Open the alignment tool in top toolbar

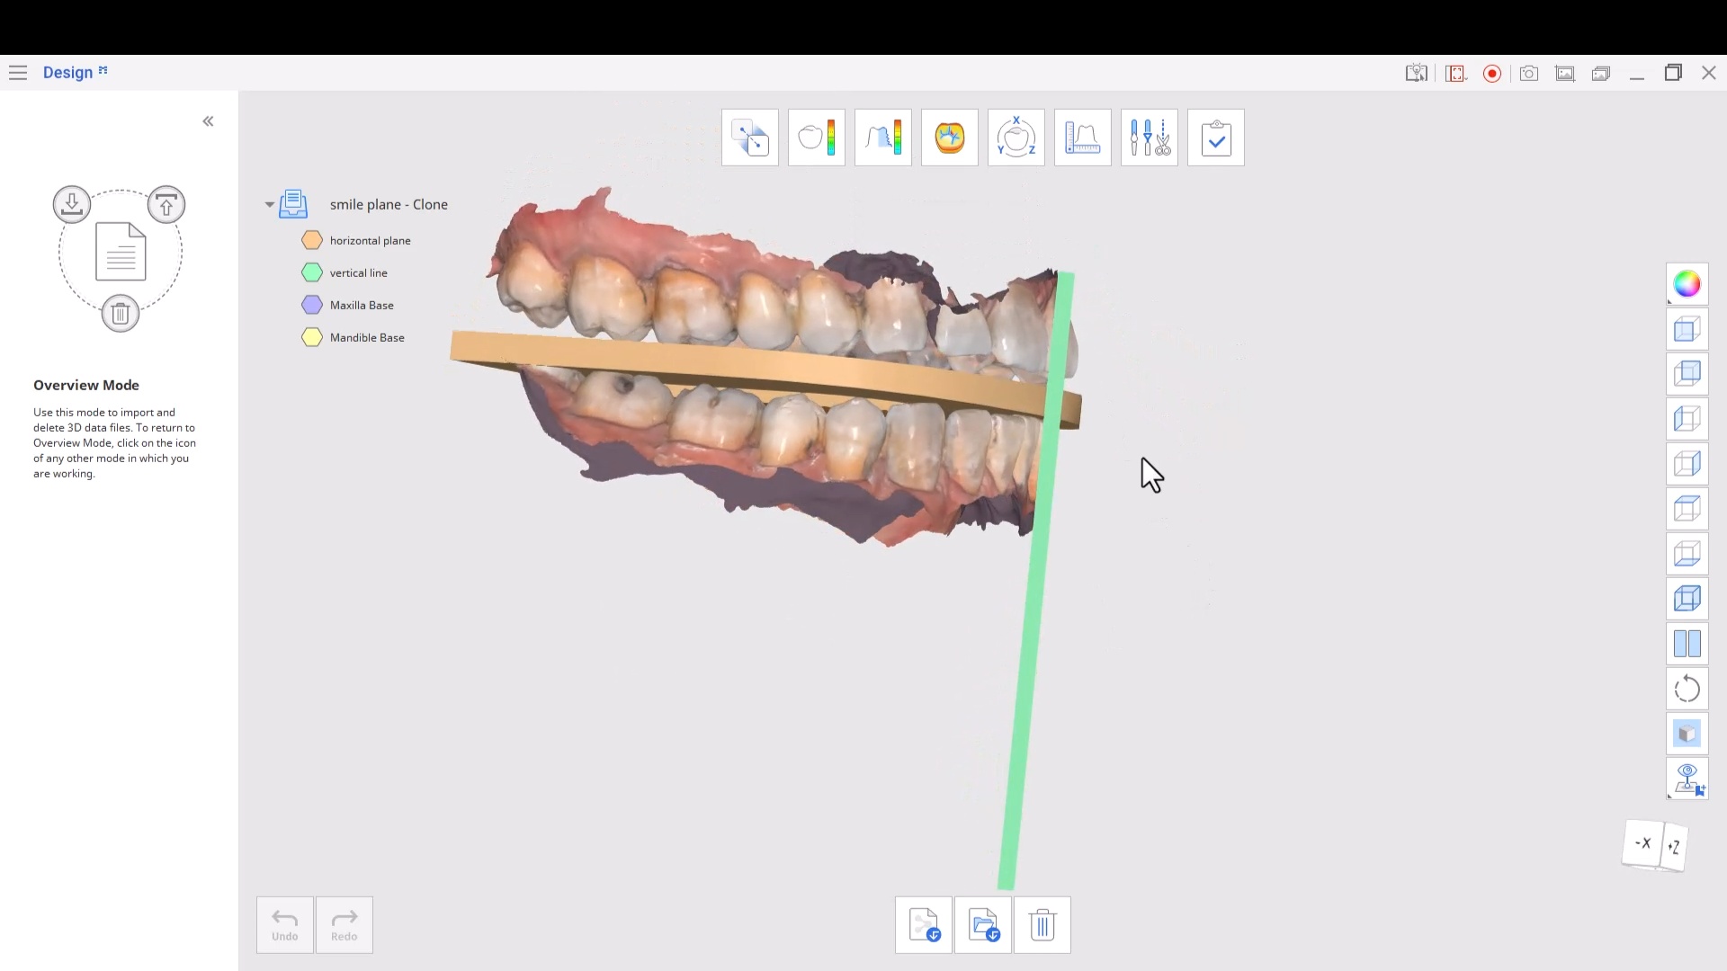(749, 138)
